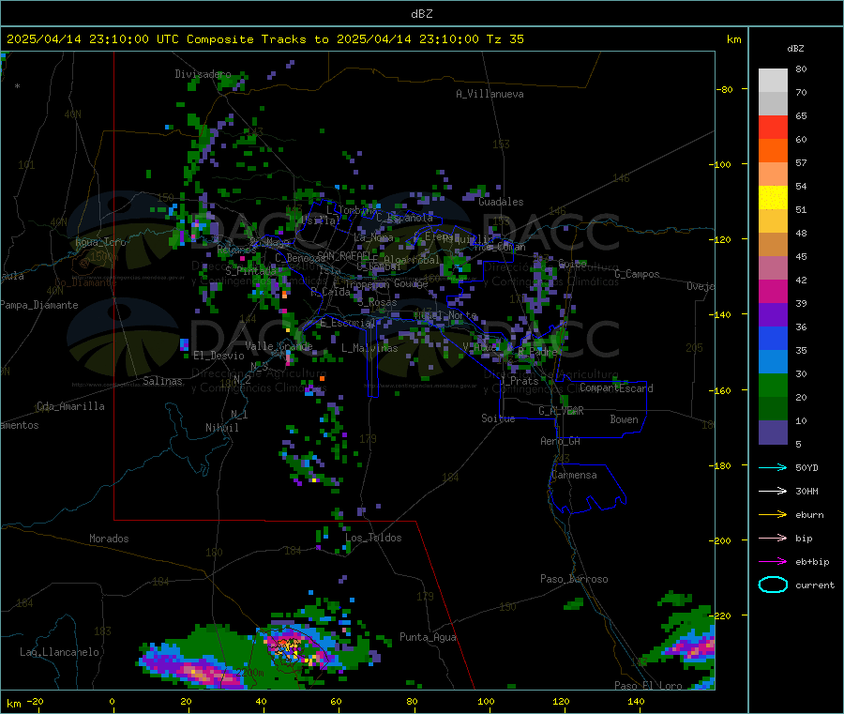Click the 'Nihuil' place label
This screenshot has height=714, width=844.
[x=222, y=428]
